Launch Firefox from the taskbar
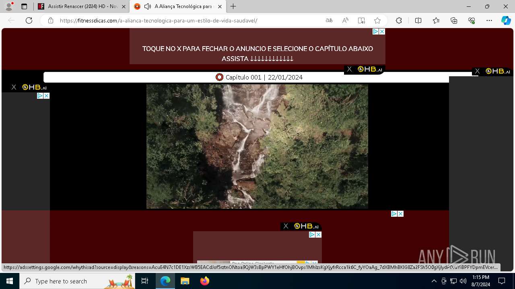This screenshot has height=289, width=515. point(204,281)
